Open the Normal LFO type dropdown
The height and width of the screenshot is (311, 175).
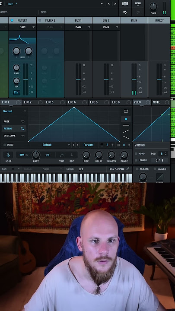14,111
